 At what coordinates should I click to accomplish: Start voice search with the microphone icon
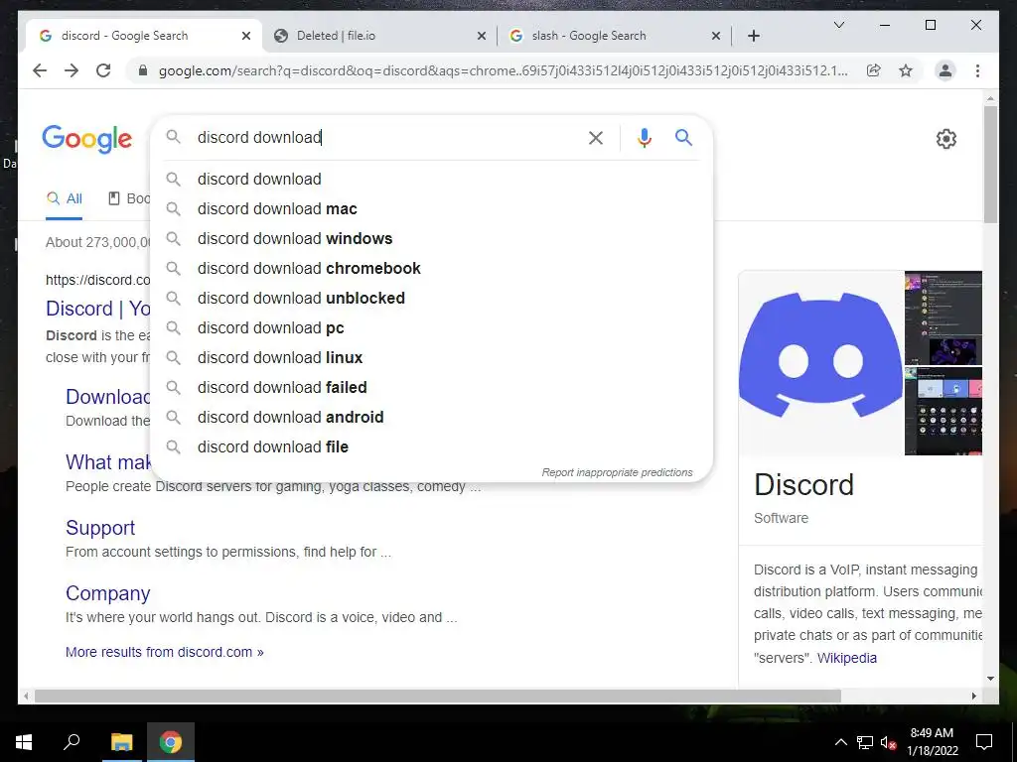coord(644,138)
